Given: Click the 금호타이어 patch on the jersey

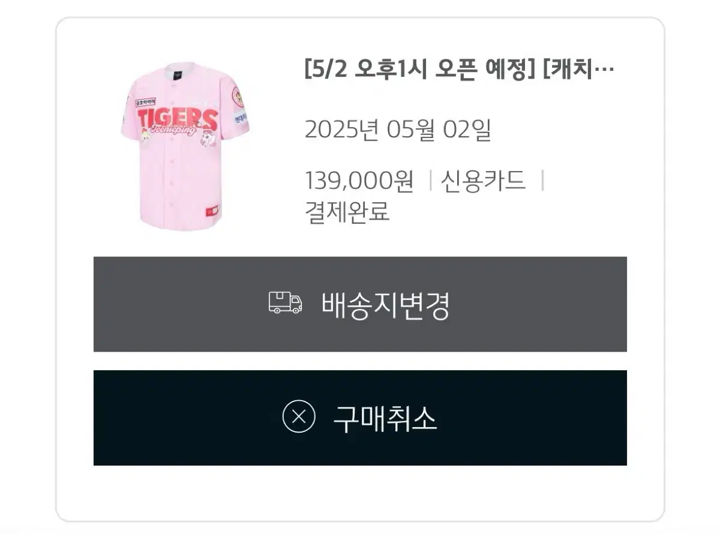Looking at the screenshot, I should click(146, 102).
